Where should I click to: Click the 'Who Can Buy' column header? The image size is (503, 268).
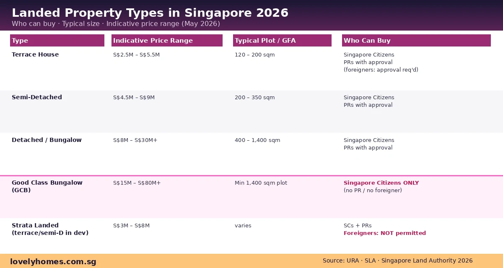pos(416,41)
